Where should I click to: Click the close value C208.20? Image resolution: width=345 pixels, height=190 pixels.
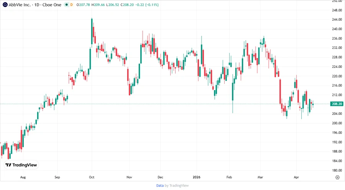pos(127,5)
